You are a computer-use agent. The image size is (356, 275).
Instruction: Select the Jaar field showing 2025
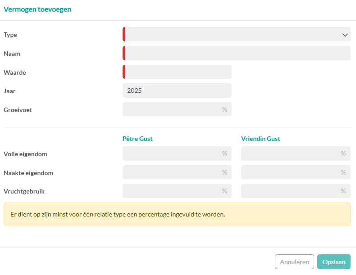click(x=177, y=90)
